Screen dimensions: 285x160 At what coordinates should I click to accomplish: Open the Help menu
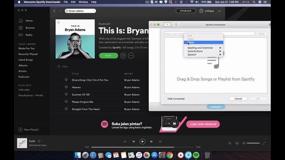94,2
